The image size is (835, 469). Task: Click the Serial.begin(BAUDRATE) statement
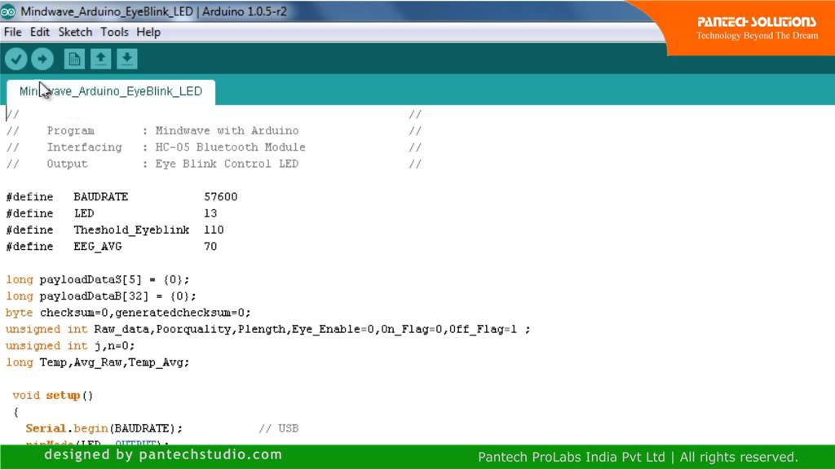[x=104, y=428]
